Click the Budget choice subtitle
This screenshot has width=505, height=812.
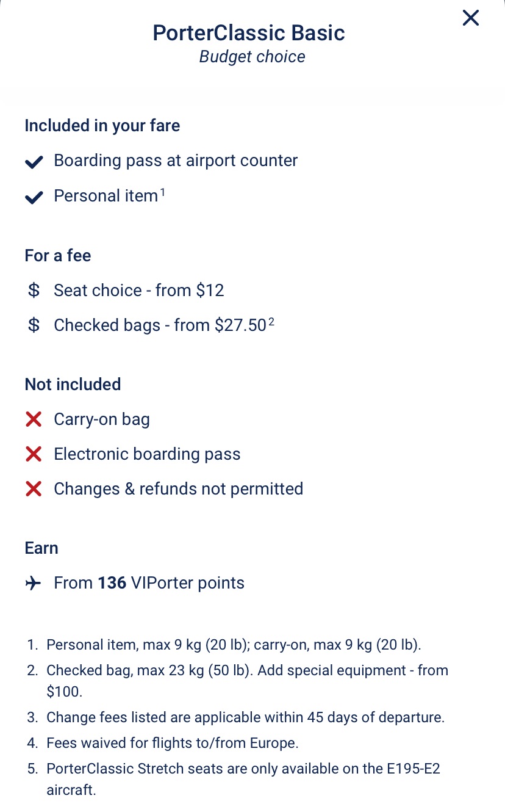click(252, 57)
